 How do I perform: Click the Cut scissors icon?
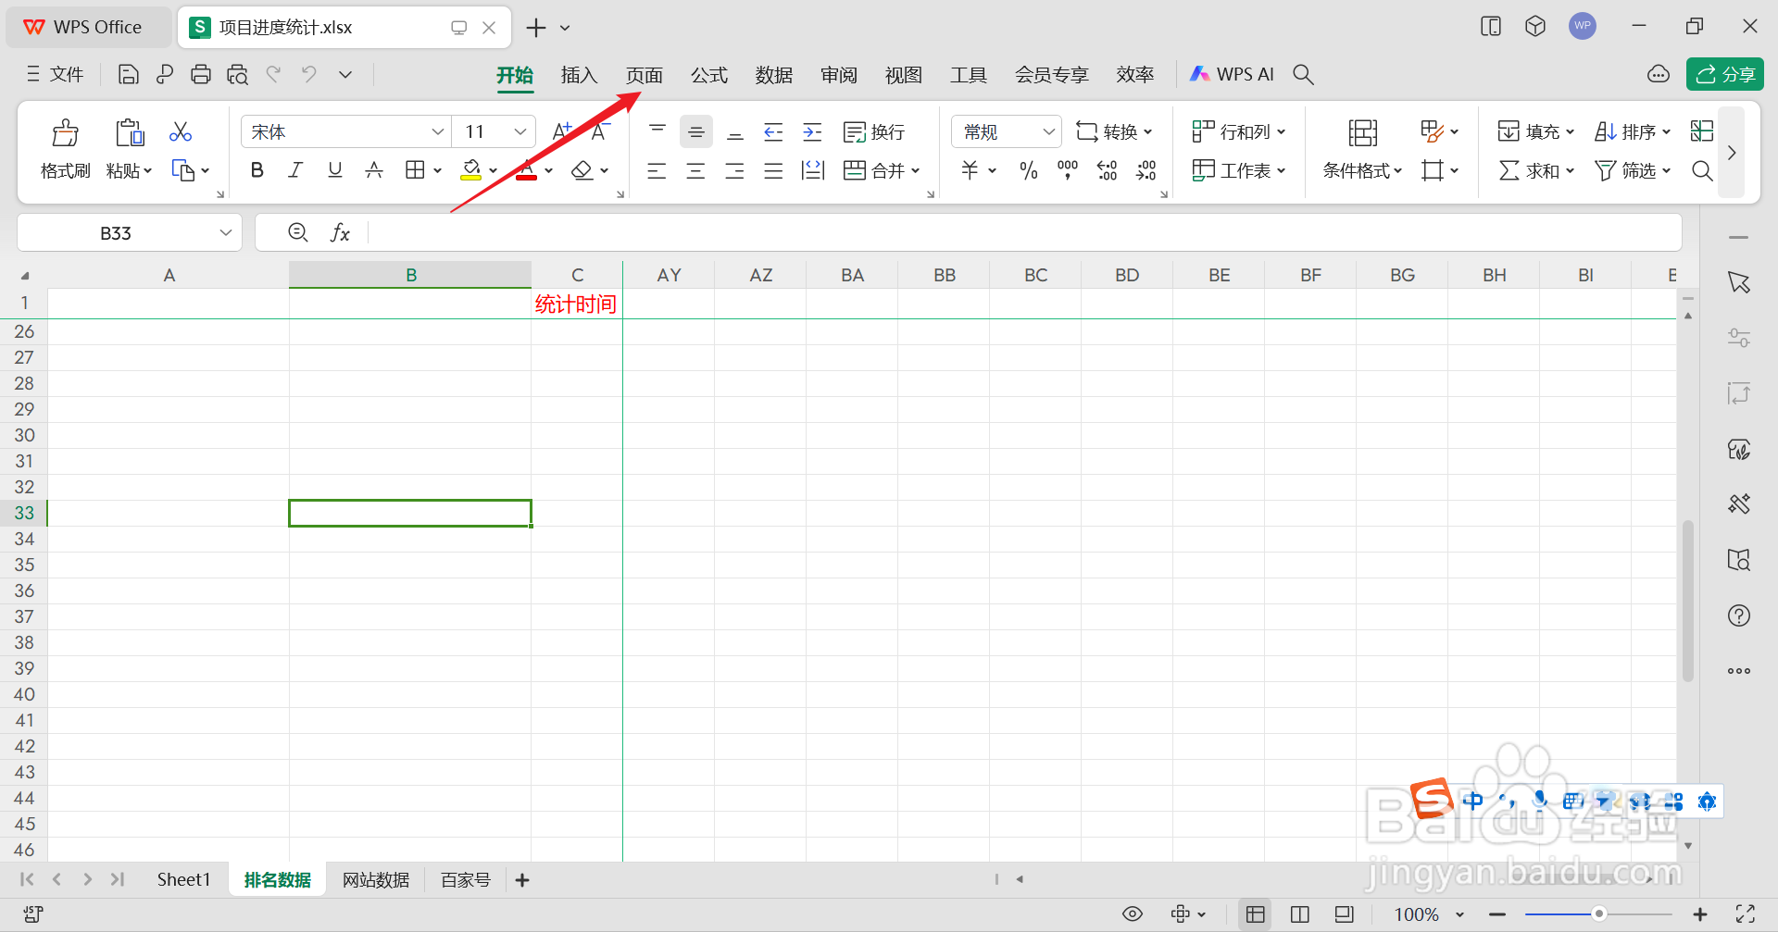[181, 132]
